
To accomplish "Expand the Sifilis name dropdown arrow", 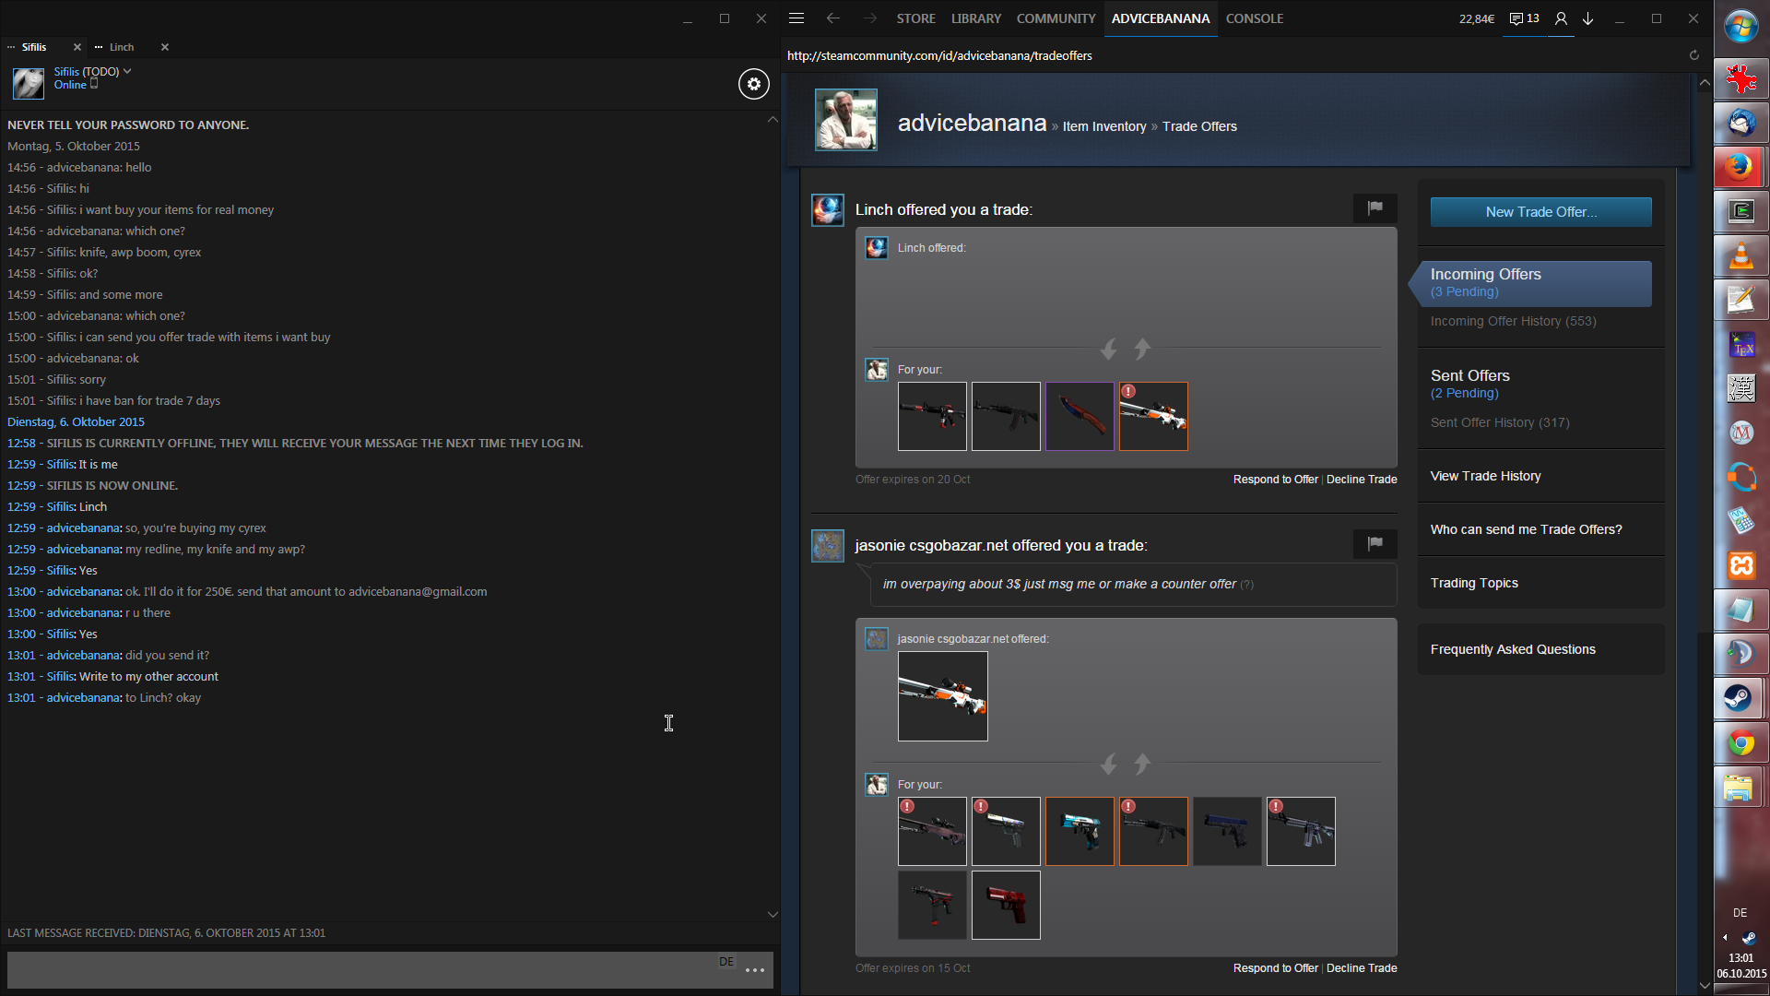I will click(x=127, y=71).
